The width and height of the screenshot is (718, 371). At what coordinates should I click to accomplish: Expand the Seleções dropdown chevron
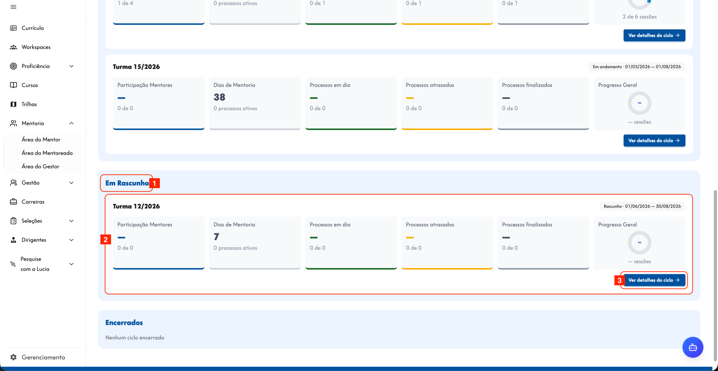(x=72, y=221)
